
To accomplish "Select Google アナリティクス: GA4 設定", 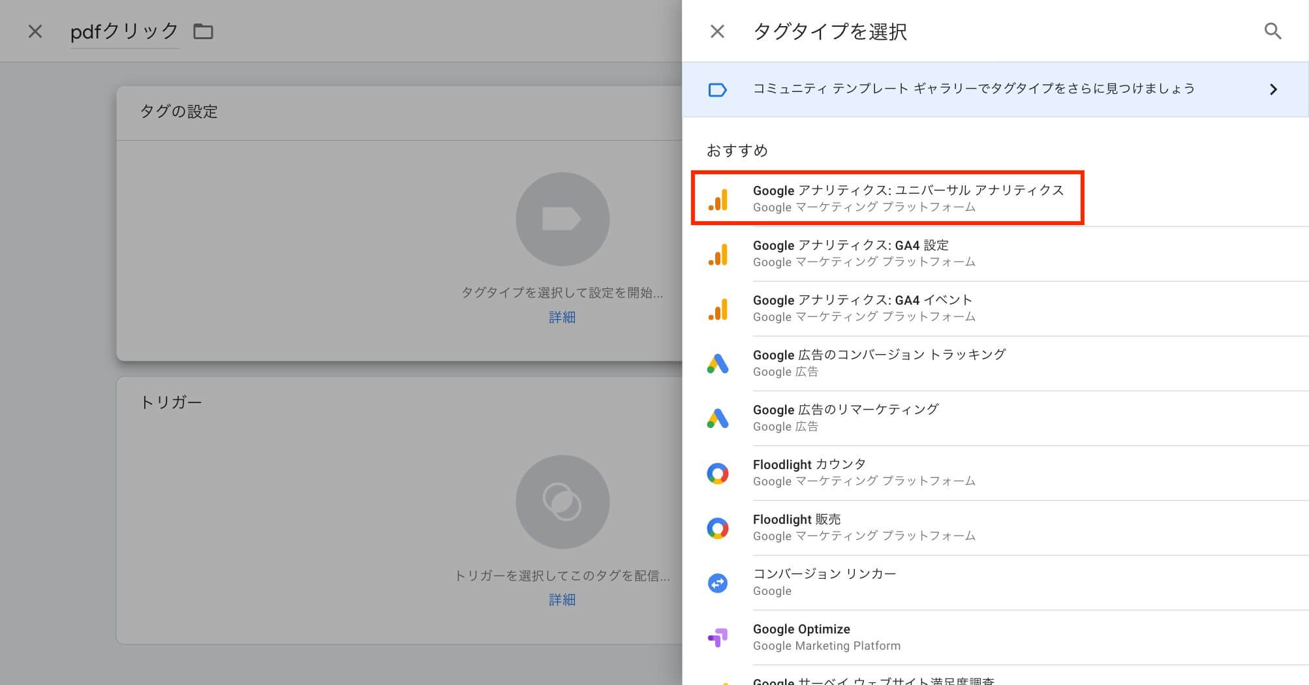I will click(x=995, y=254).
